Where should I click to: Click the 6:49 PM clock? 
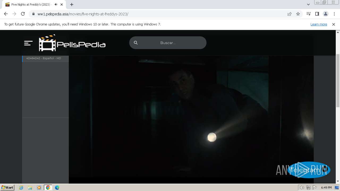tap(326, 188)
